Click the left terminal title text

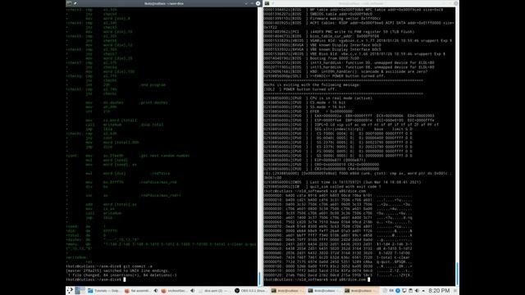(164, 3)
